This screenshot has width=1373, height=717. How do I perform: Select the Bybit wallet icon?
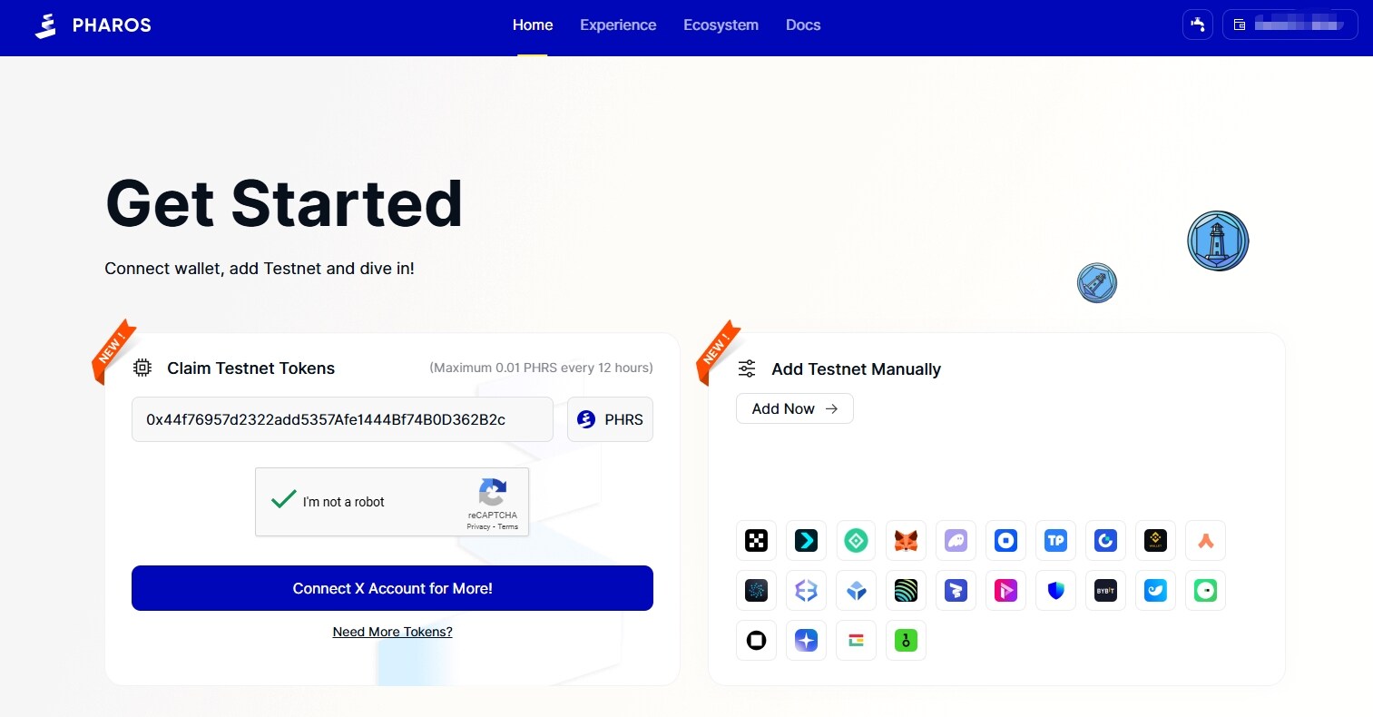[1105, 591]
